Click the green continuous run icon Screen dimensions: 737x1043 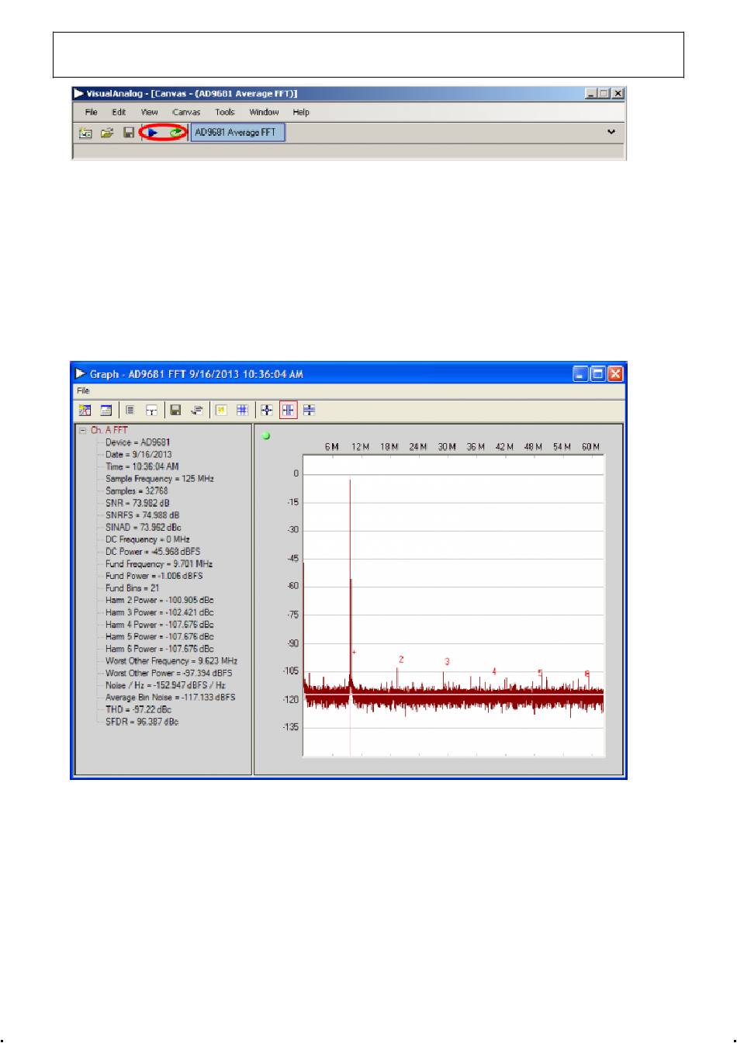[176, 133]
